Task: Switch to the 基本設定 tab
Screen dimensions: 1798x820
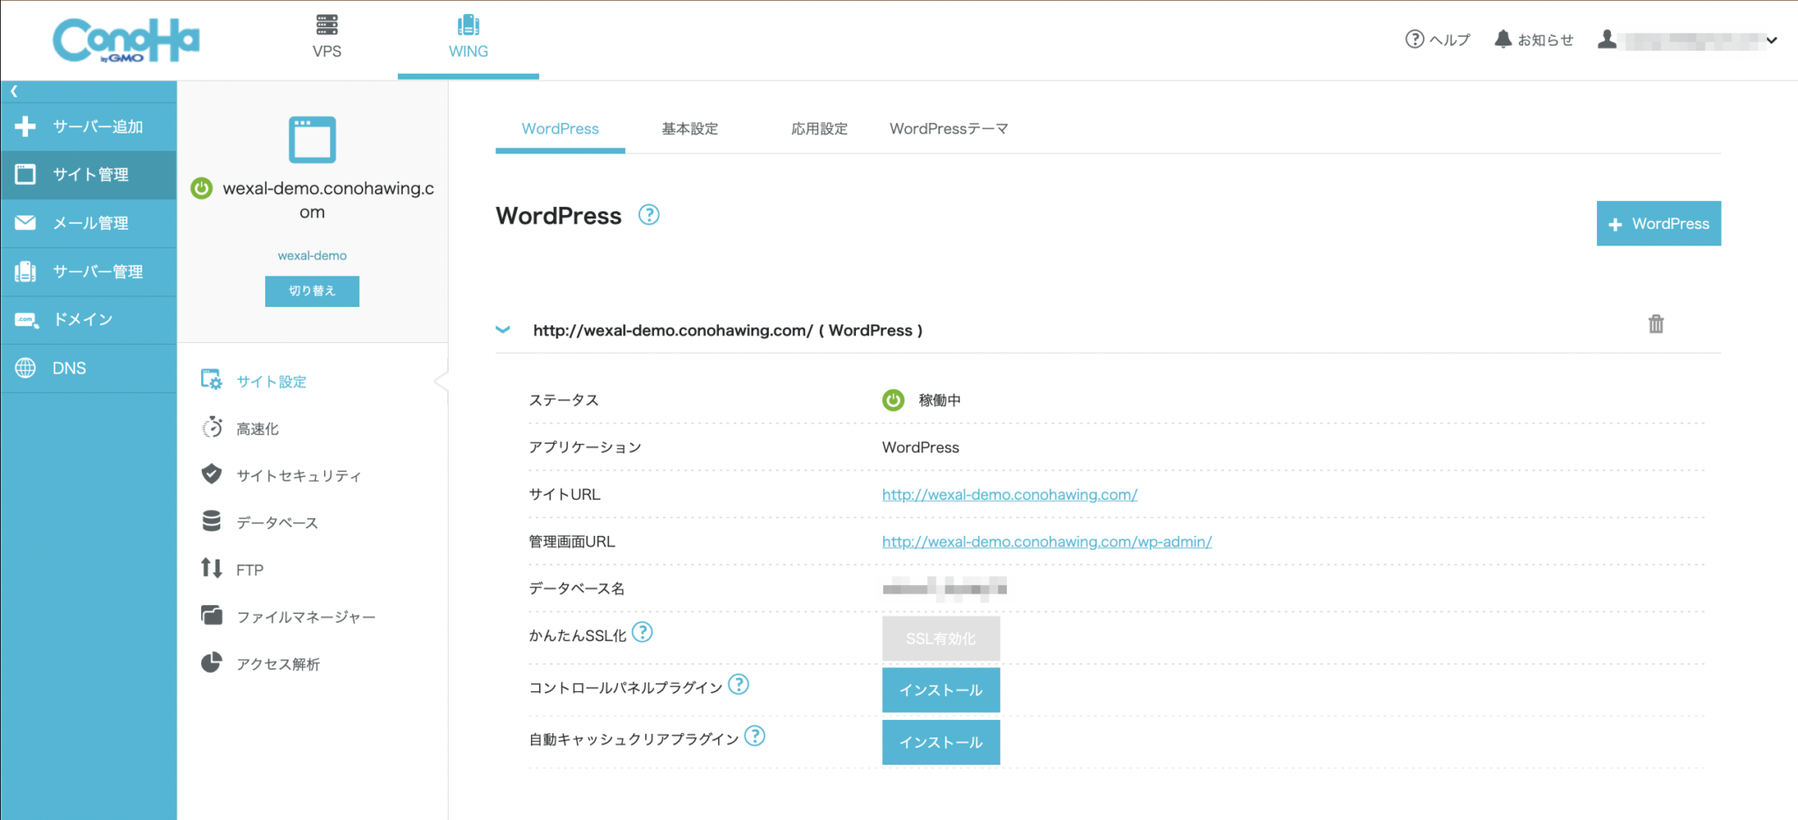Action: pos(690,128)
